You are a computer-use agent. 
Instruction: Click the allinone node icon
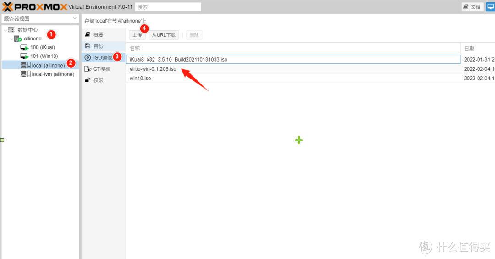18,39
